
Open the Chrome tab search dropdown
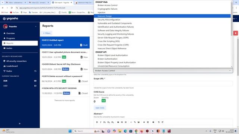click(3, 3)
